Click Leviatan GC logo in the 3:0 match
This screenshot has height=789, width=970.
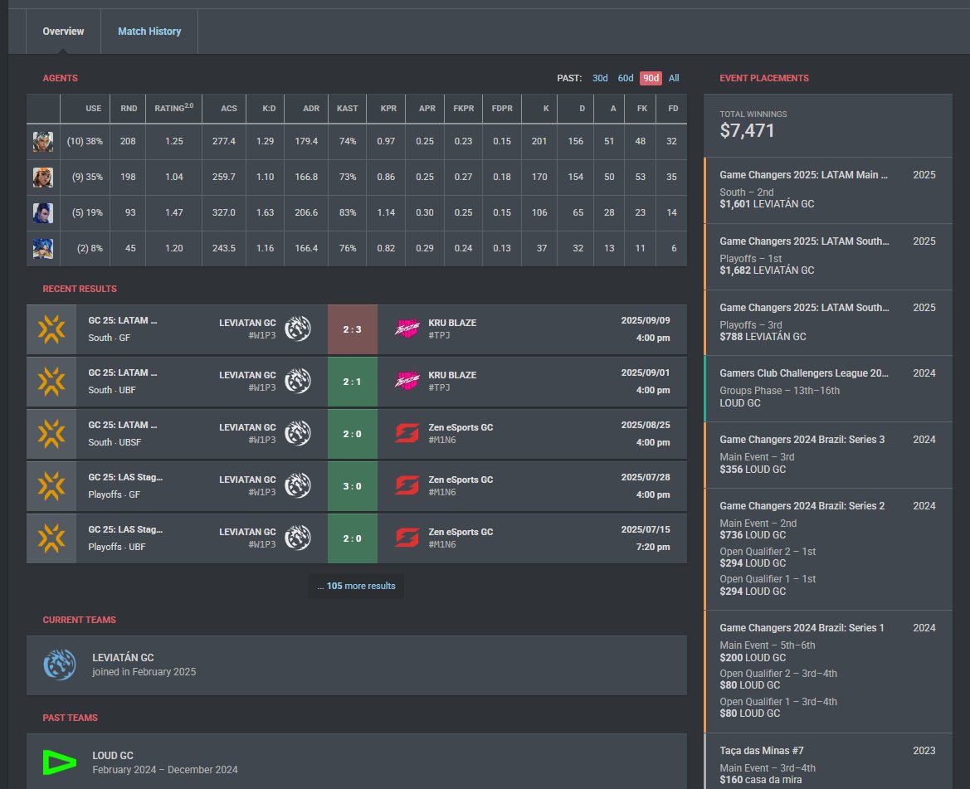click(x=298, y=486)
